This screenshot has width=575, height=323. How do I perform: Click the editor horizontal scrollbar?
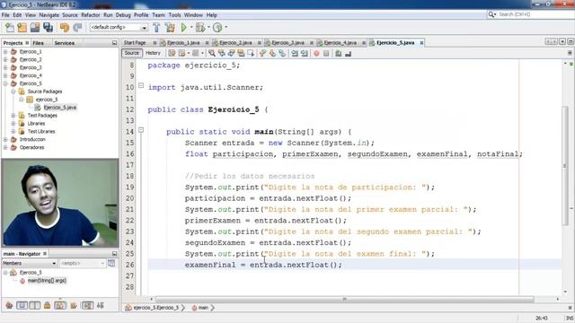(x=344, y=299)
